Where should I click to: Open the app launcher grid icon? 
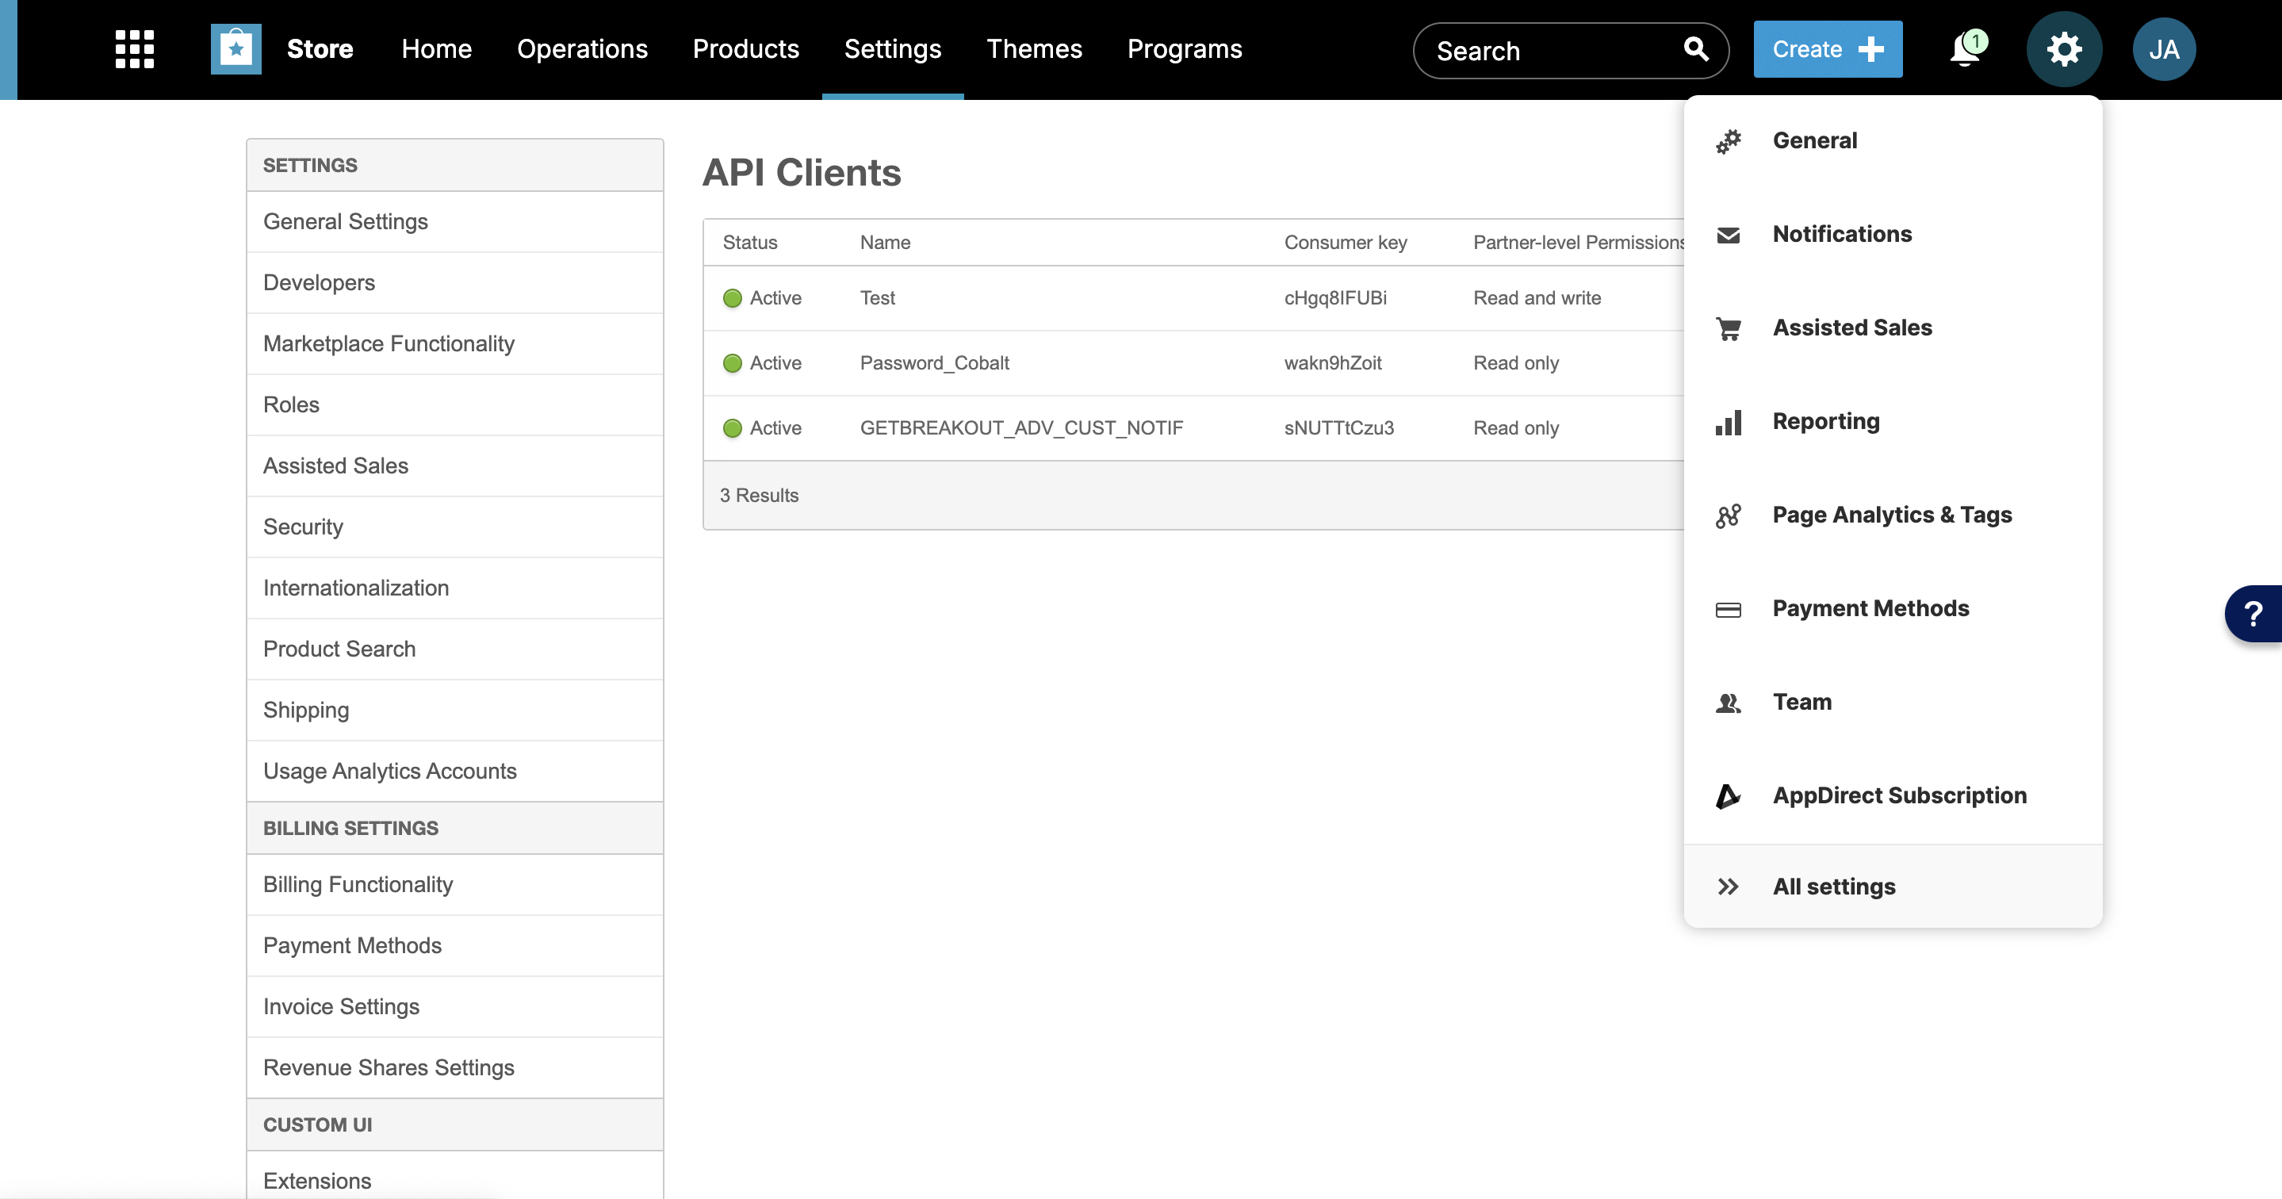(134, 48)
